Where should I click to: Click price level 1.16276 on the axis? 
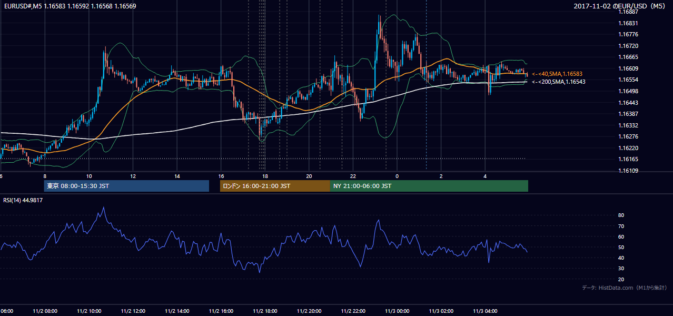(x=628, y=137)
